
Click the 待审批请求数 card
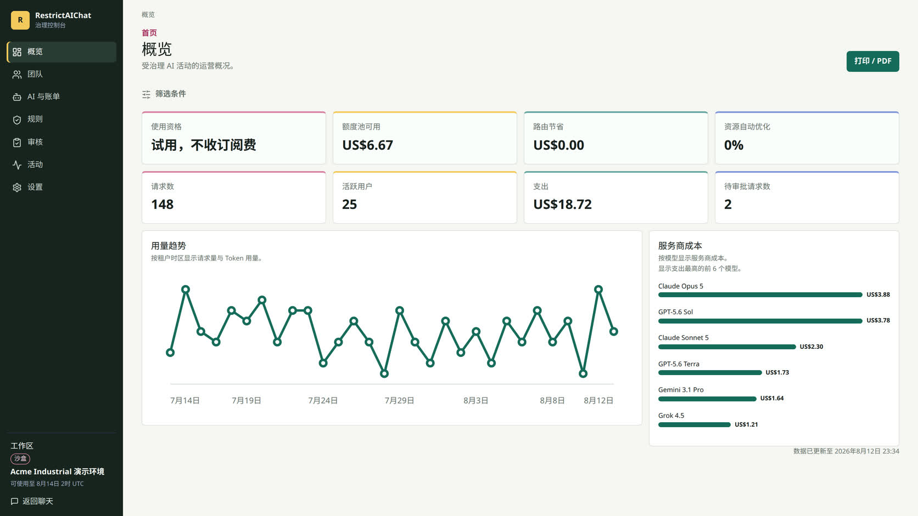[807, 197]
